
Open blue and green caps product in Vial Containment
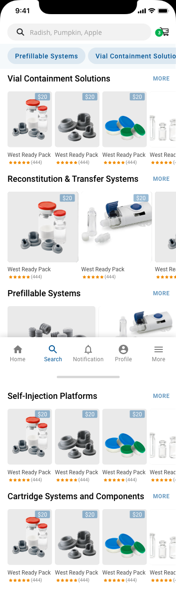point(124,119)
